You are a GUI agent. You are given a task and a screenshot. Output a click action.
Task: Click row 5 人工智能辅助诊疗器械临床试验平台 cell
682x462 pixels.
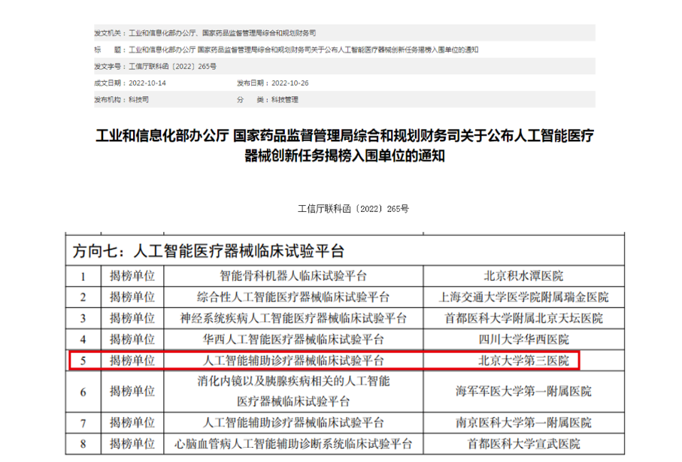pyautogui.click(x=293, y=361)
